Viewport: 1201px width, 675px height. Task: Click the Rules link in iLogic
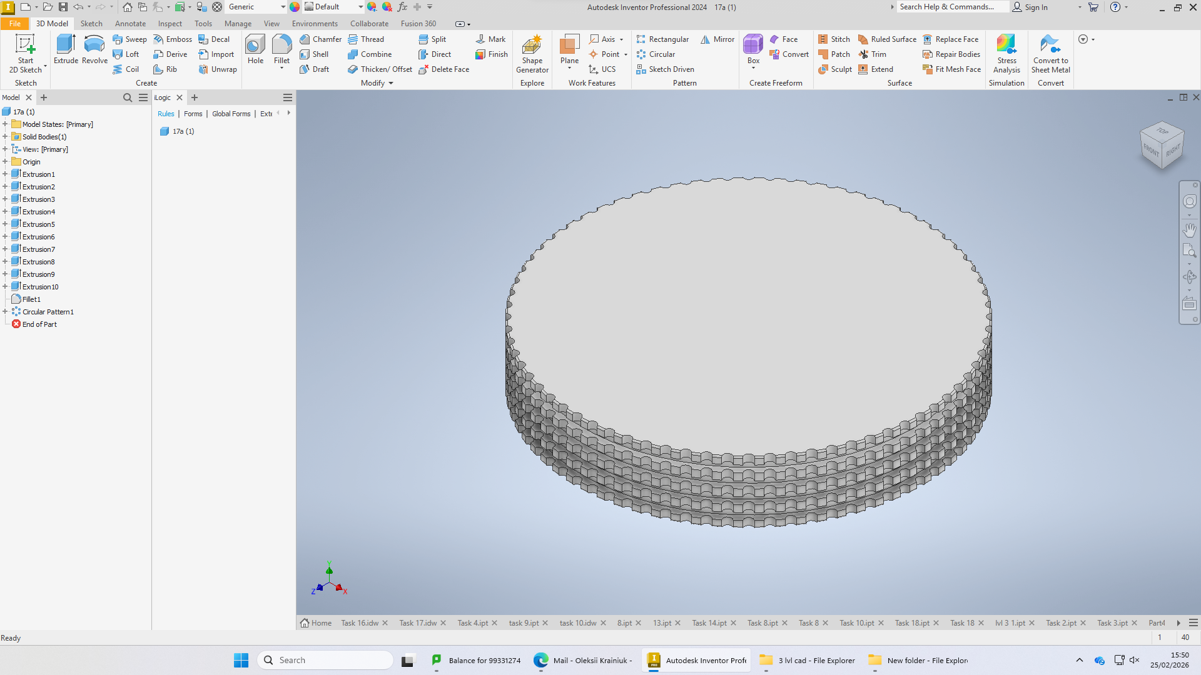point(166,113)
